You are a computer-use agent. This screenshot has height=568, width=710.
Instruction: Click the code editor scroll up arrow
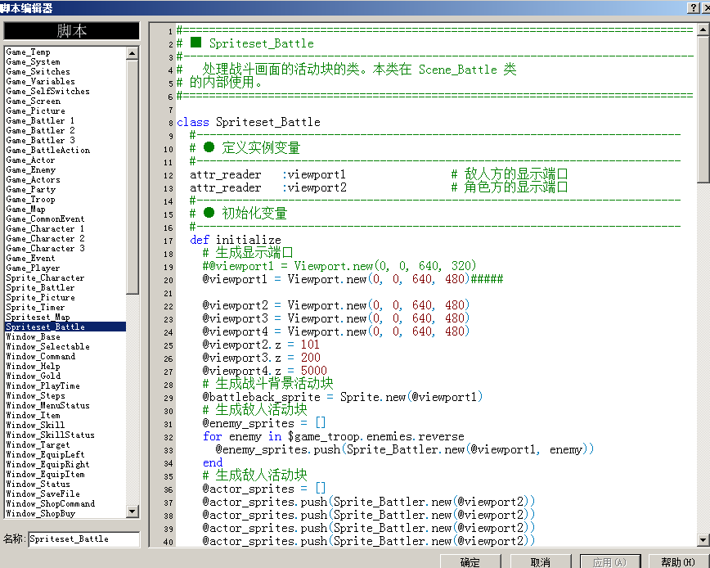point(703,30)
